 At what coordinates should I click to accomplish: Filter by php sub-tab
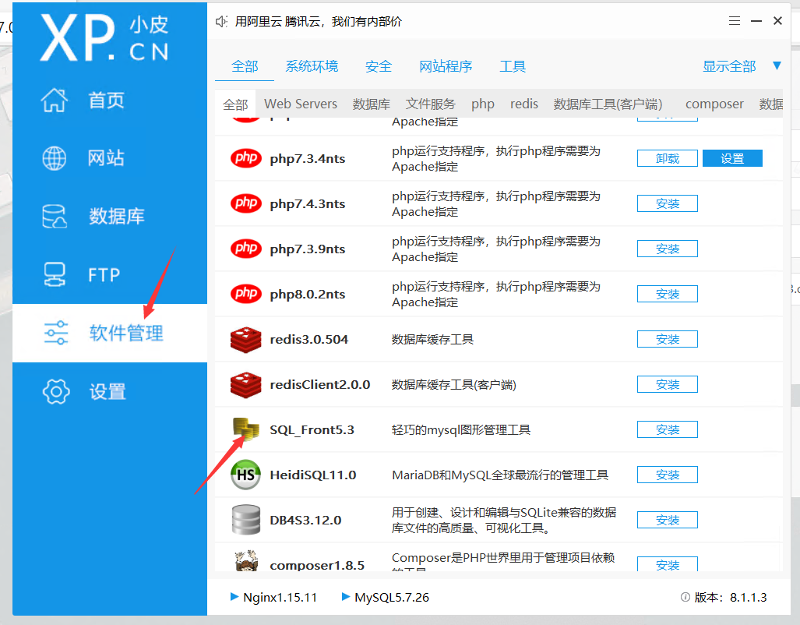point(483,104)
